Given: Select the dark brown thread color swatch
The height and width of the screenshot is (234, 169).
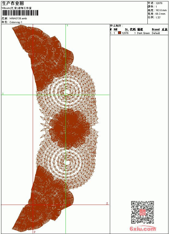Looking at the screenshot, I should 119,33.
